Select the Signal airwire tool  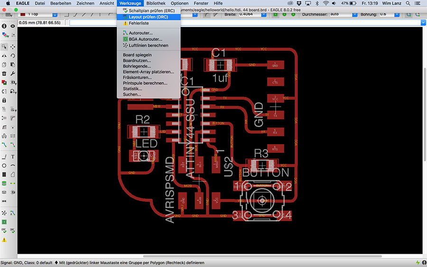(x=13, y=184)
